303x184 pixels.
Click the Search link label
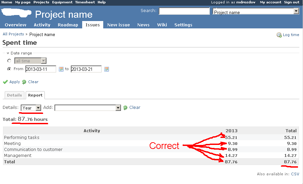(x=148, y=11)
